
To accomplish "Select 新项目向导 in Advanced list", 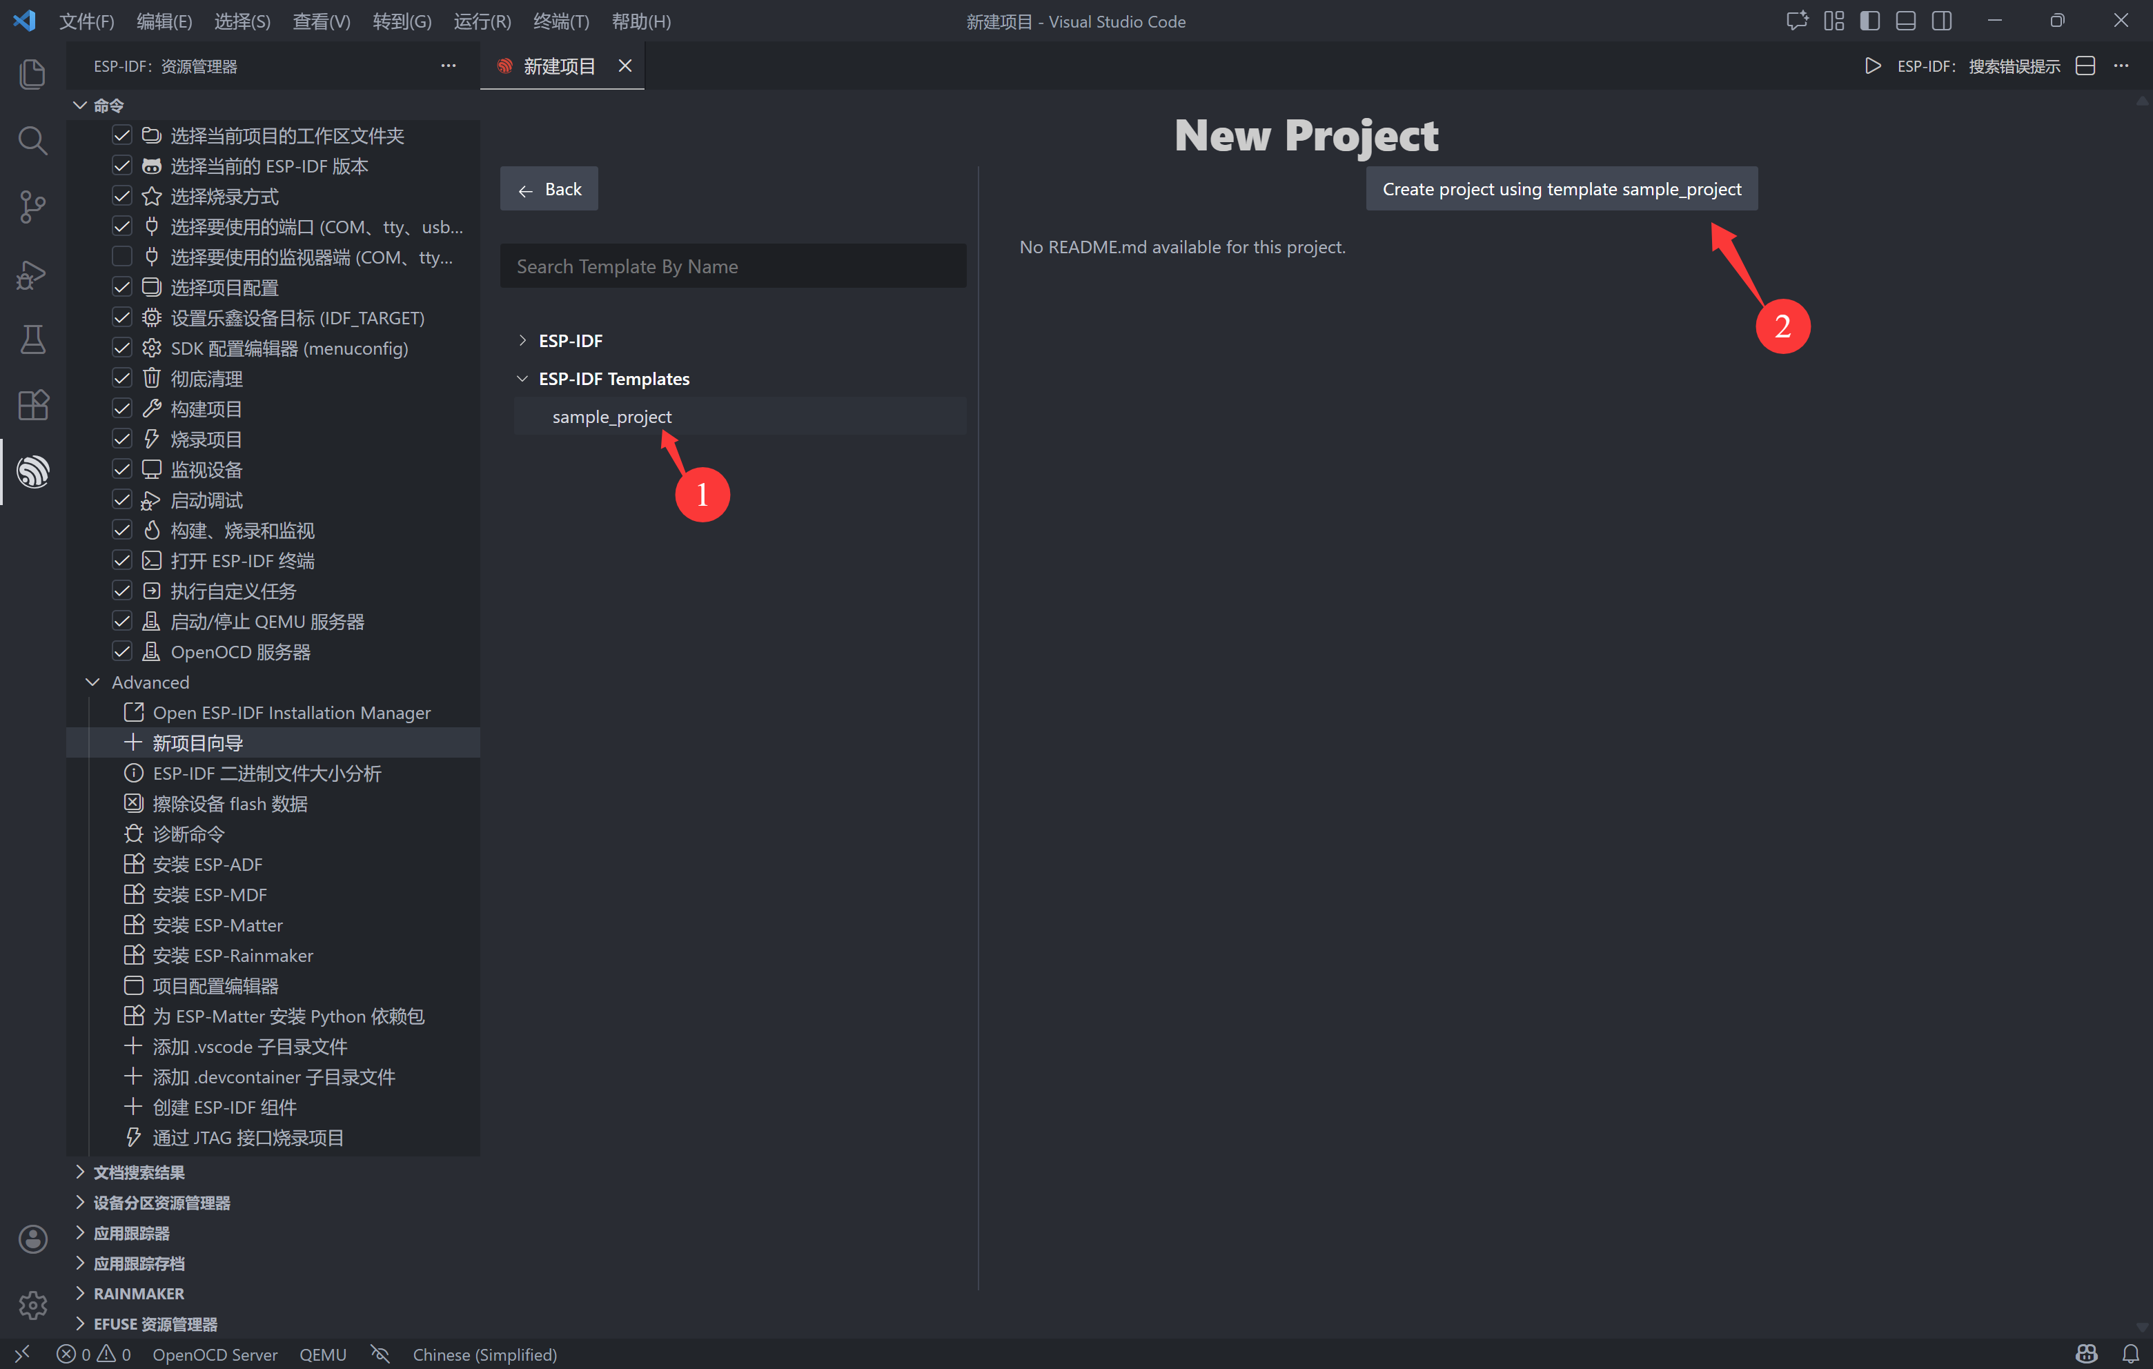I will pos(273,742).
